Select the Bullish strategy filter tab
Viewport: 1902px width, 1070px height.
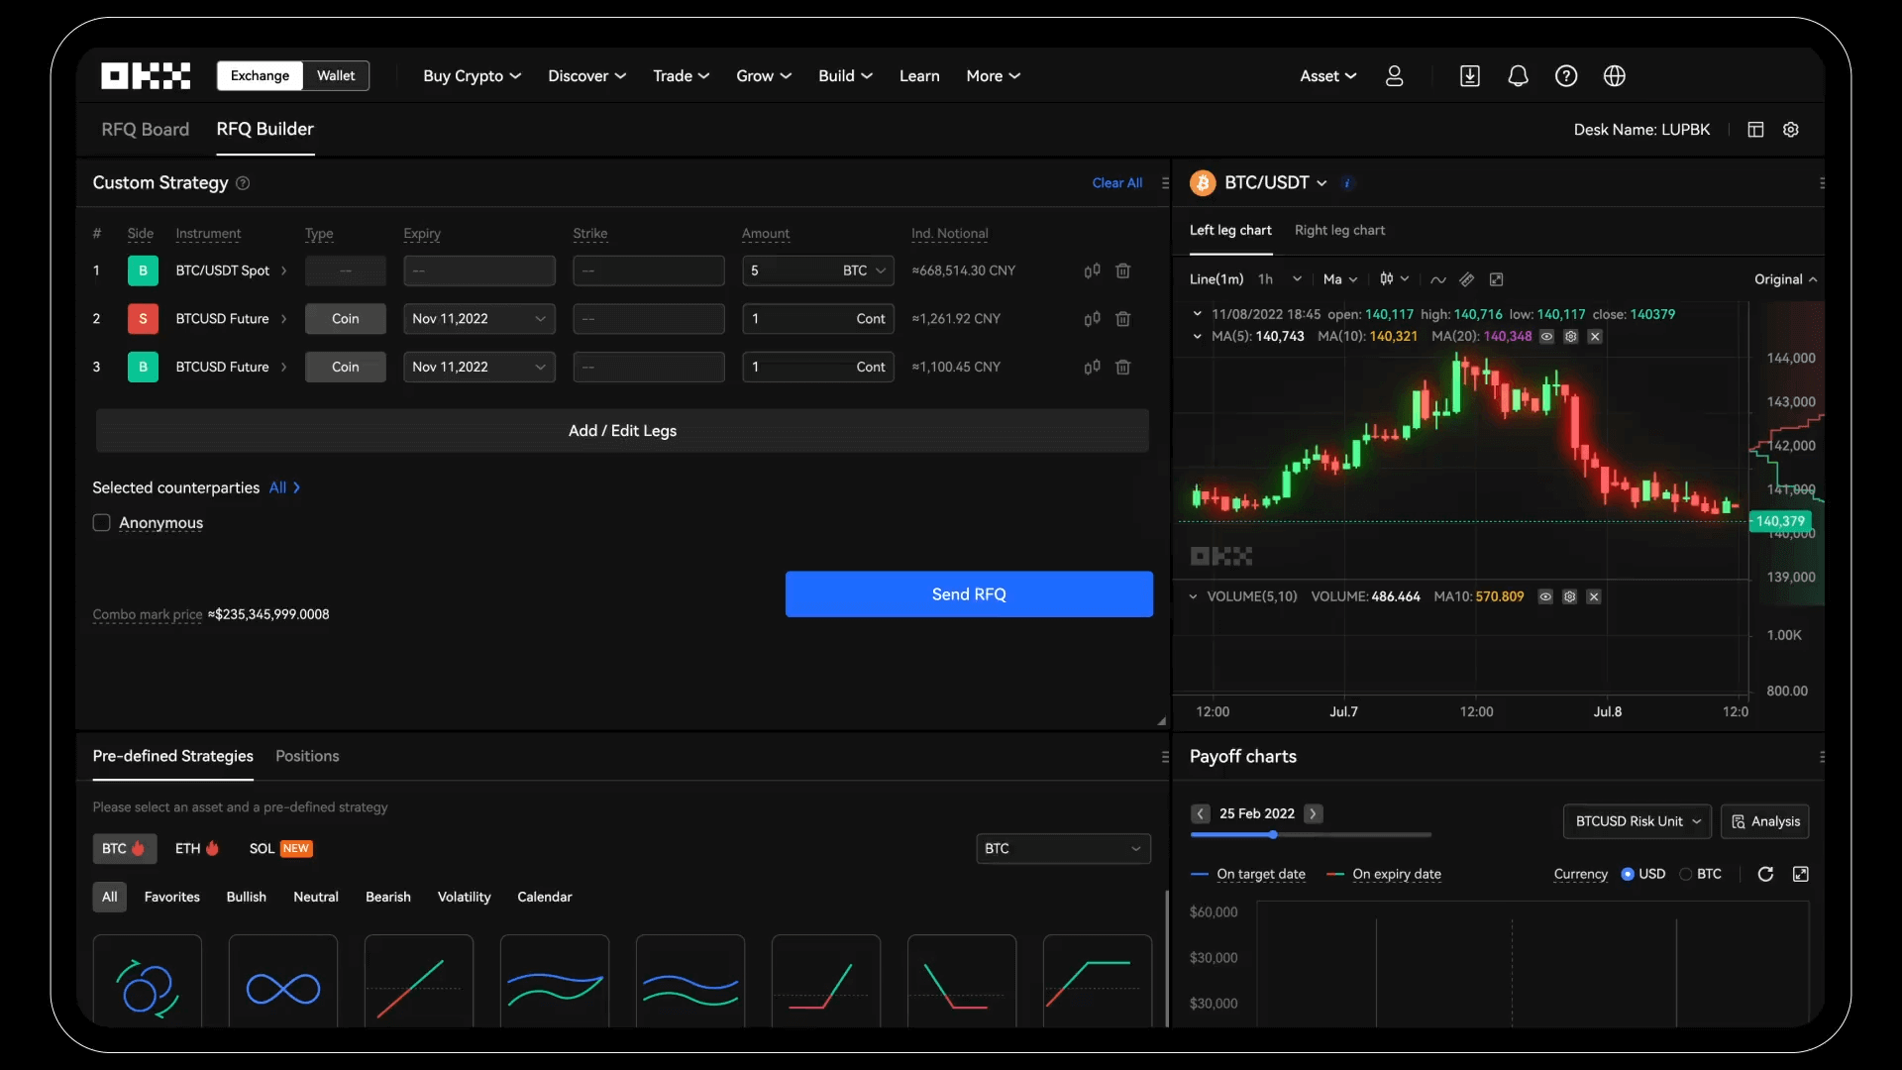click(x=246, y=898)
